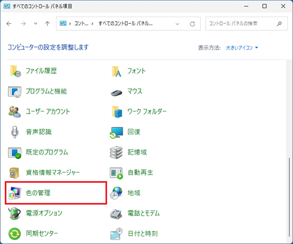This screenshot has height=244, width=293.
Task: Expand the address bar history dropdown
Action: pyautogui.click(x=177, y=24)
